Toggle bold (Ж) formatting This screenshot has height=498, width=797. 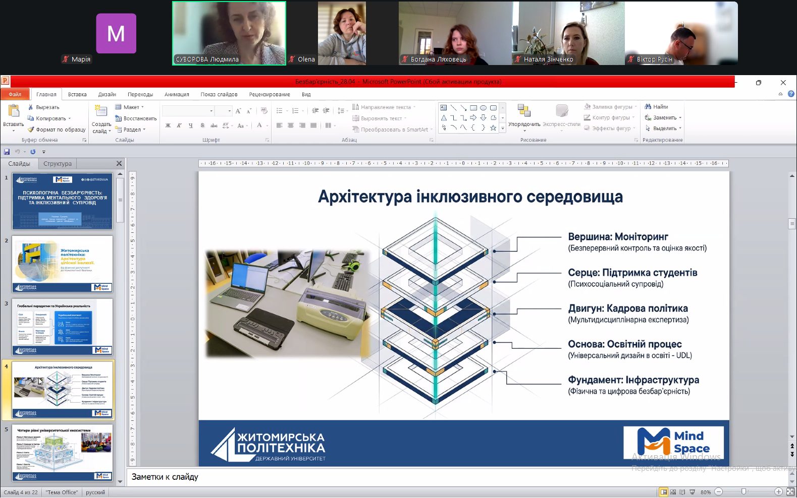pyautogui.click(x=168, y=126)
